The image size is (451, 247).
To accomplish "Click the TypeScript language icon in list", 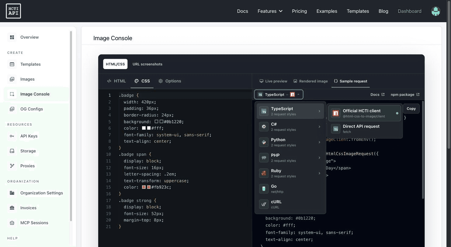I will click(264, 111).
